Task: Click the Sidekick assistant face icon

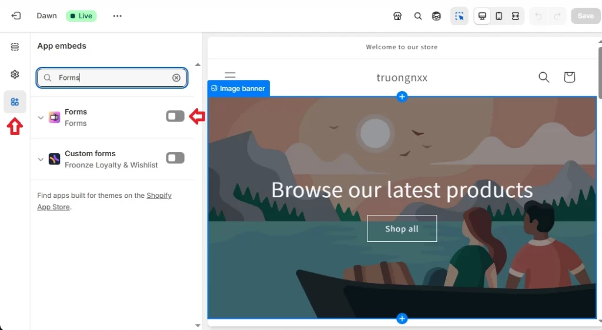Action: coord(437,16)
